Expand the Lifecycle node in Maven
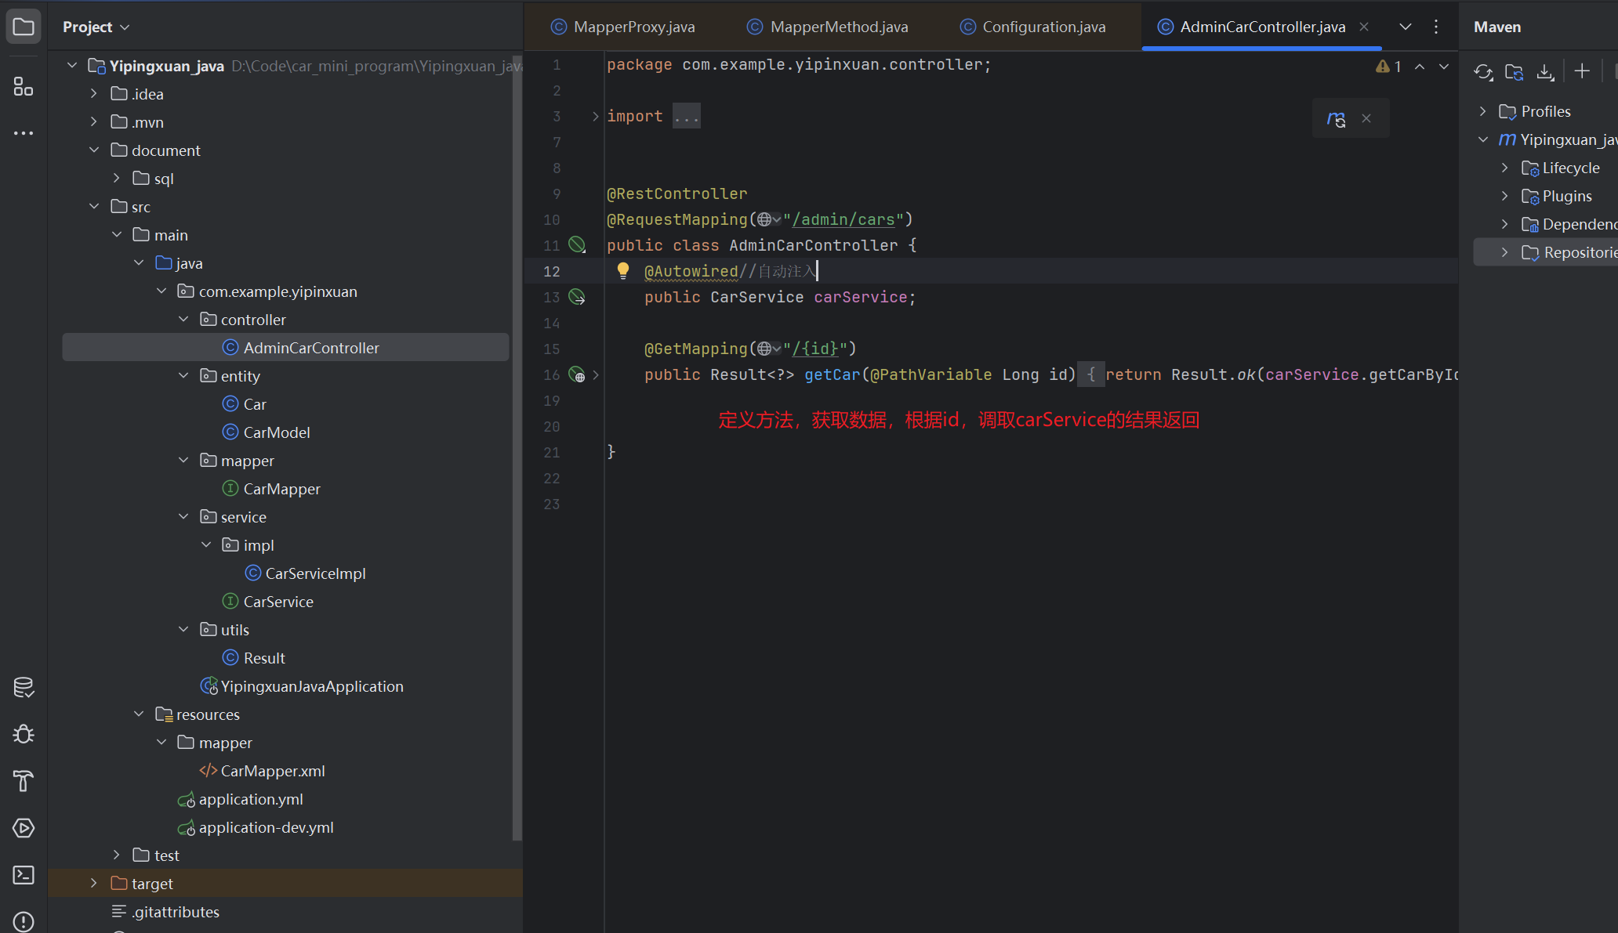Viewport: 1618px width, 933px height. pos(1504,168)
